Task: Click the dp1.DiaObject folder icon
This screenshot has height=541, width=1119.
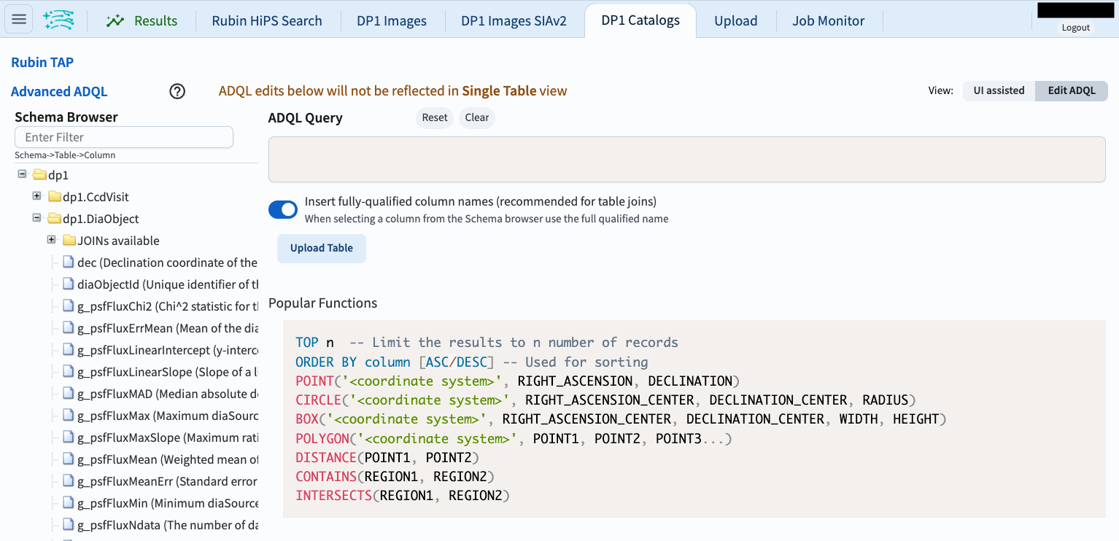Action: pyautogui.click(x=53, y=218)
